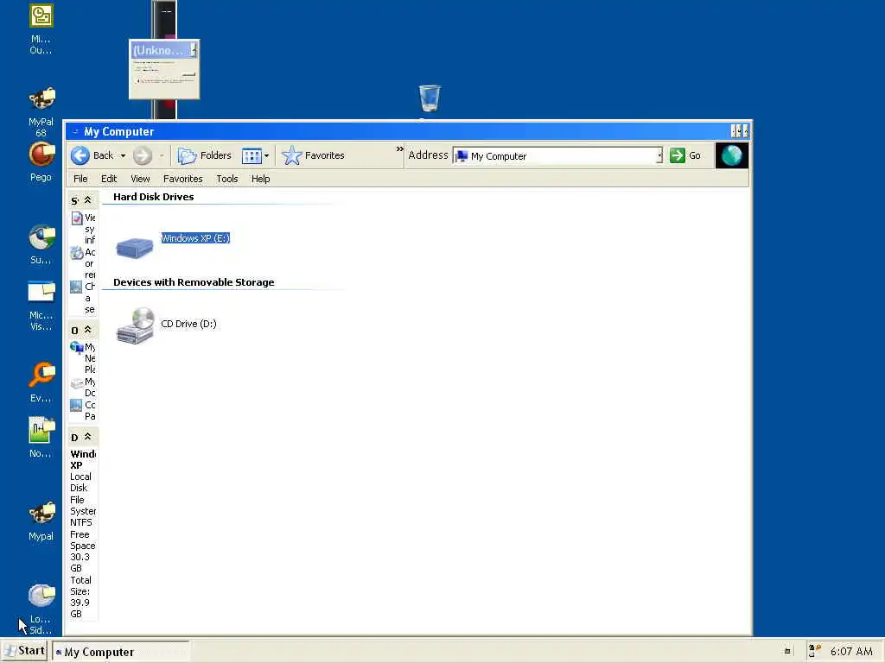Open the Edit menu
Screen dimensions: 885x663
pyautogui.click(x=109, y=179)
